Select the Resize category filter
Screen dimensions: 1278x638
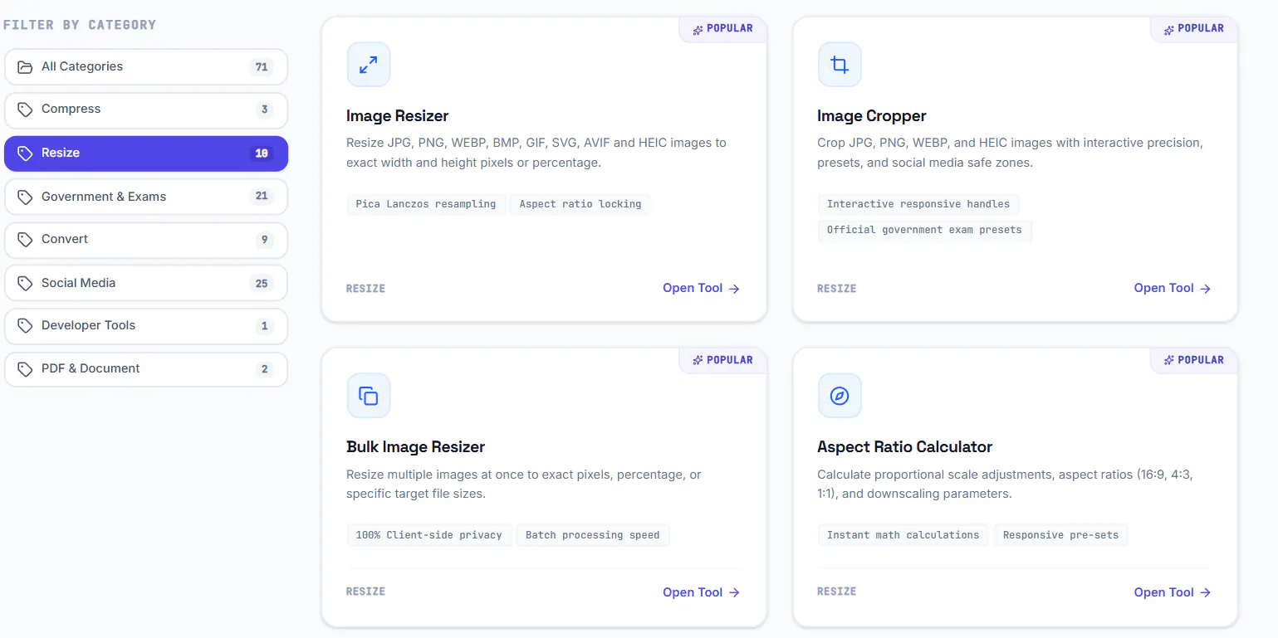pyautogui.click(x=146, y=153)
